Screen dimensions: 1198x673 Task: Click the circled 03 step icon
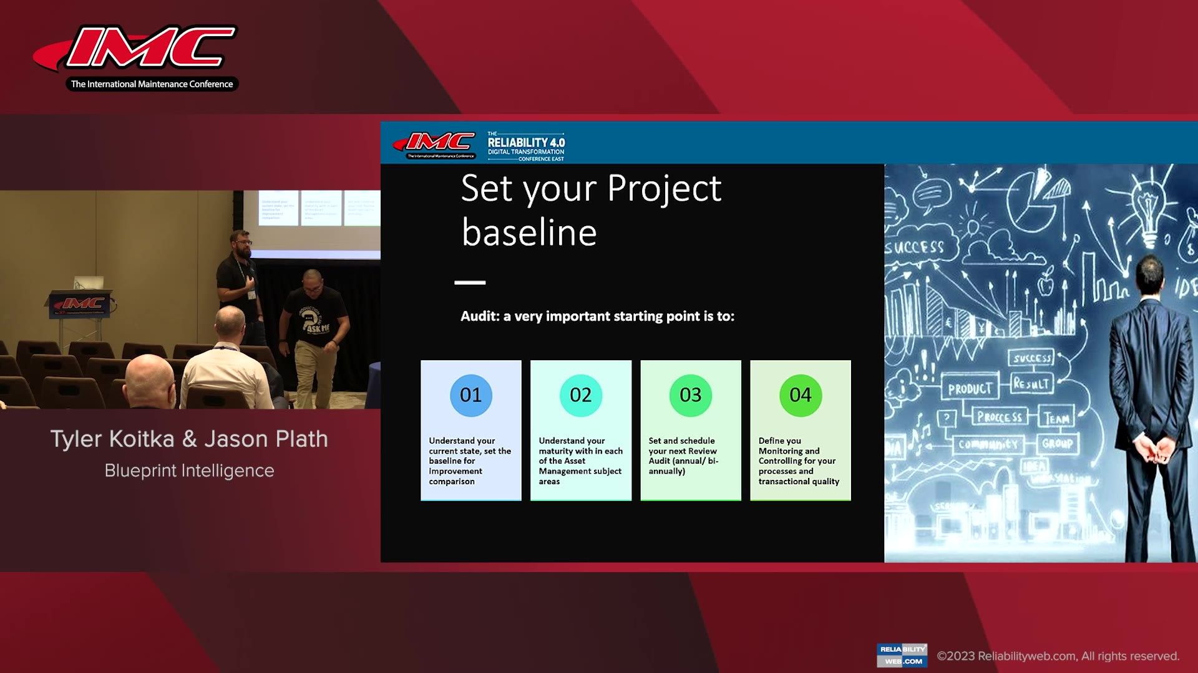click(690, 395)
